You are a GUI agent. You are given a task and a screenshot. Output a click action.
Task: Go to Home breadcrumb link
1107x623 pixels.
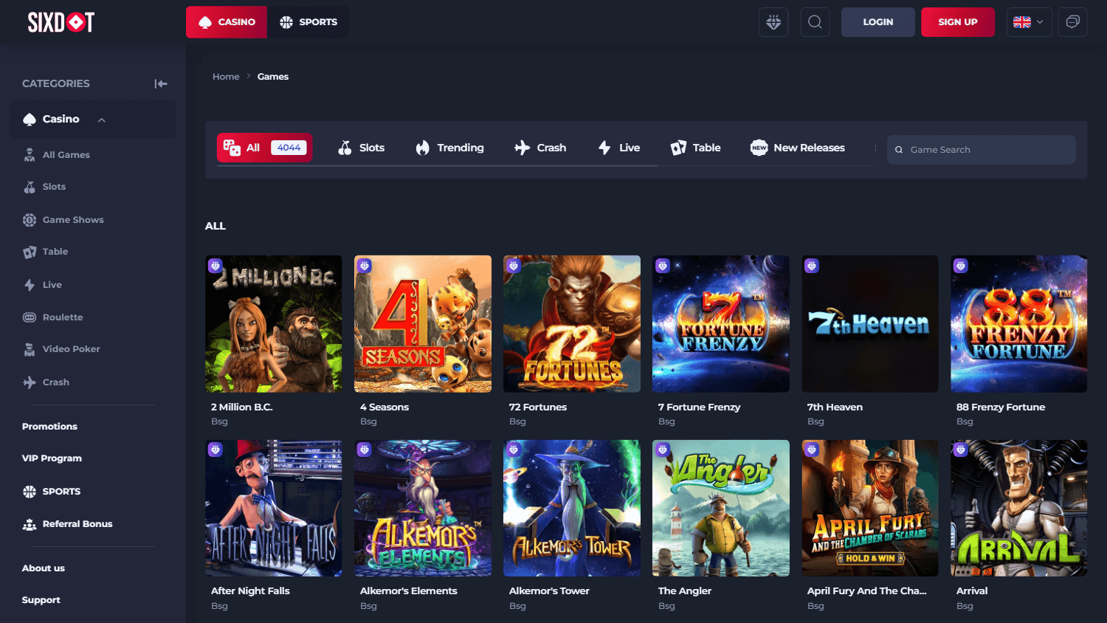click(x=226, y=77)
